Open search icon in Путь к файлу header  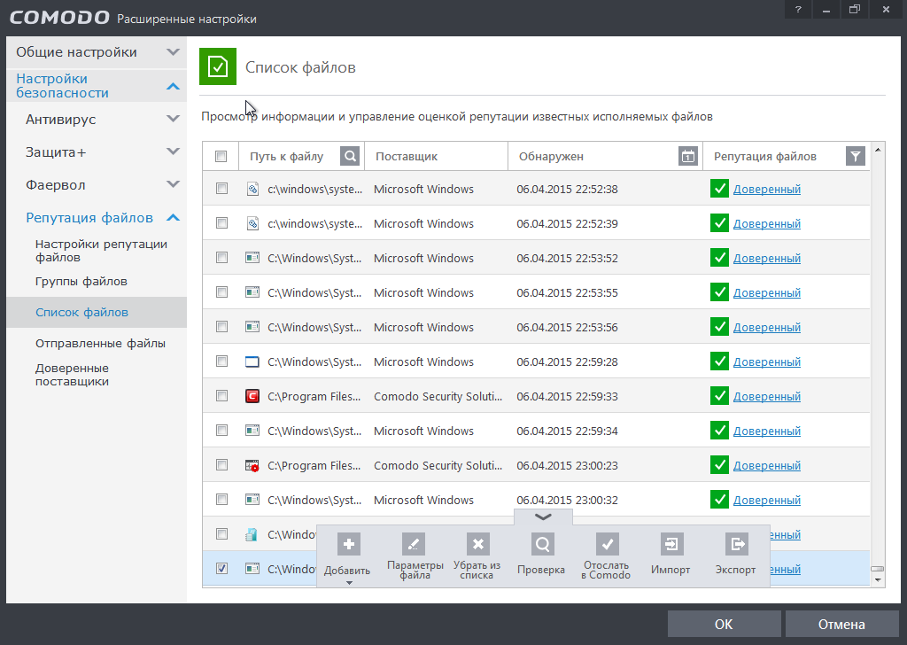point(350,156)
